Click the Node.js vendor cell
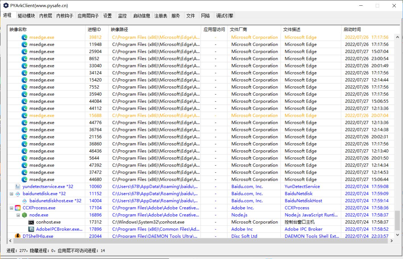This screenshot has width=403, height=259. coord(239,215)
